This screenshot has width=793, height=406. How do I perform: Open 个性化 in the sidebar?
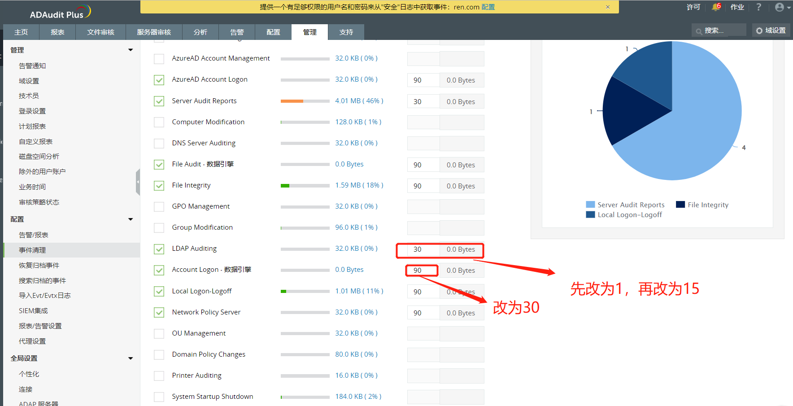29,374
